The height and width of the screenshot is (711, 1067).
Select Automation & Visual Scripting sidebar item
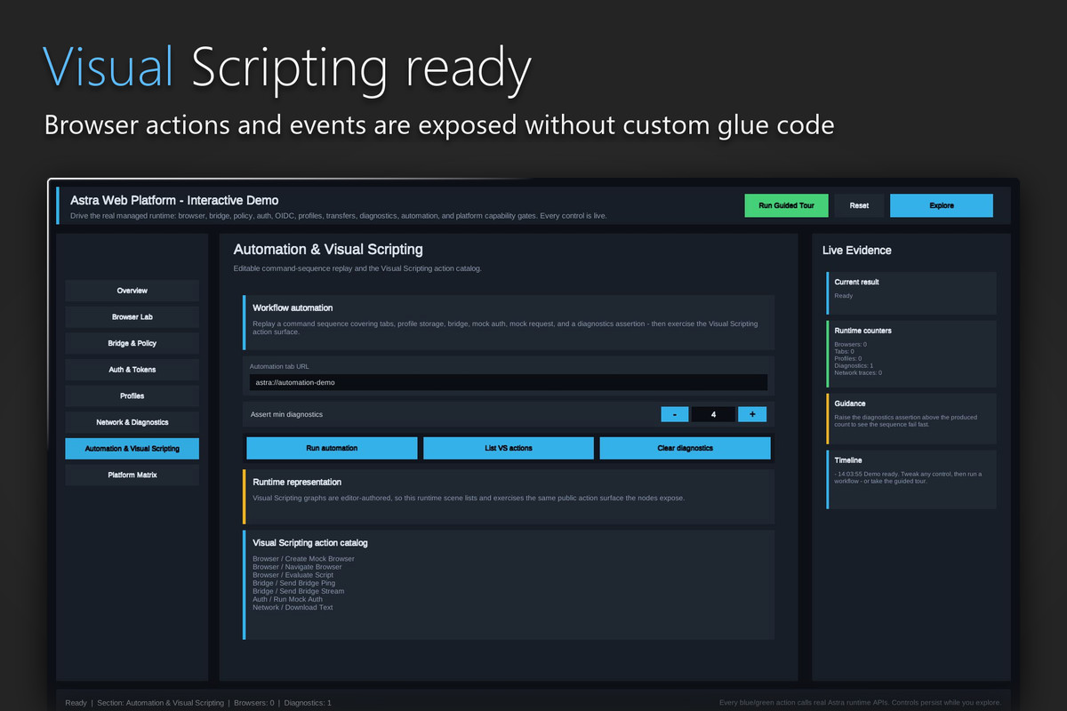132,449
